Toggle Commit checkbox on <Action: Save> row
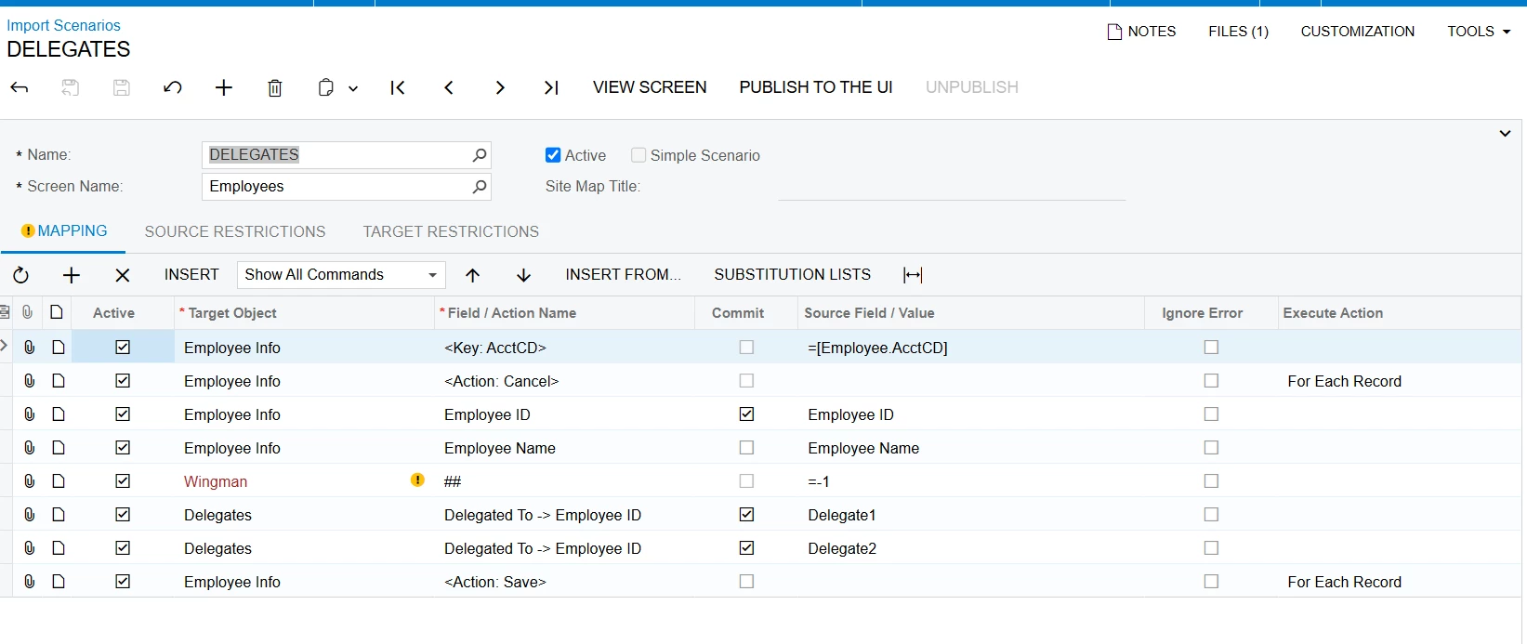This screenshot has width=1527, height=644. tap(746, 582)
